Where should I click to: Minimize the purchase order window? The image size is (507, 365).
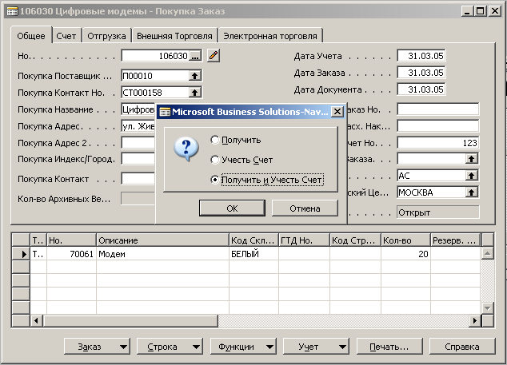[x=467, y=11]
